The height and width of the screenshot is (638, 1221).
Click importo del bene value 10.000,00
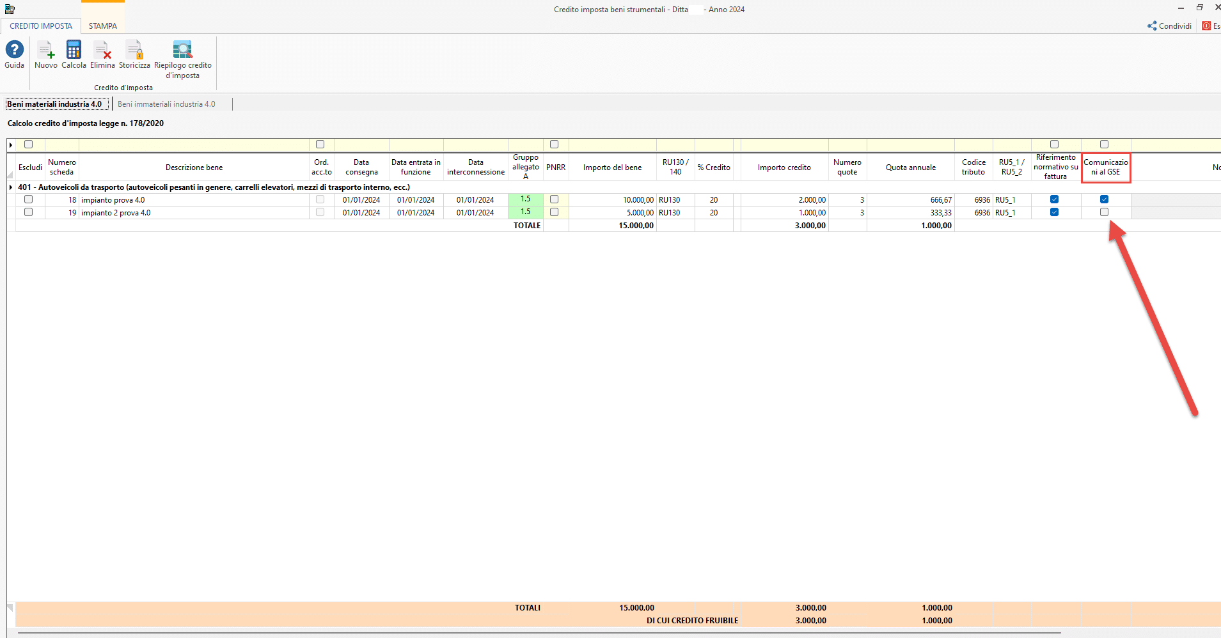(x=612, y=200)
